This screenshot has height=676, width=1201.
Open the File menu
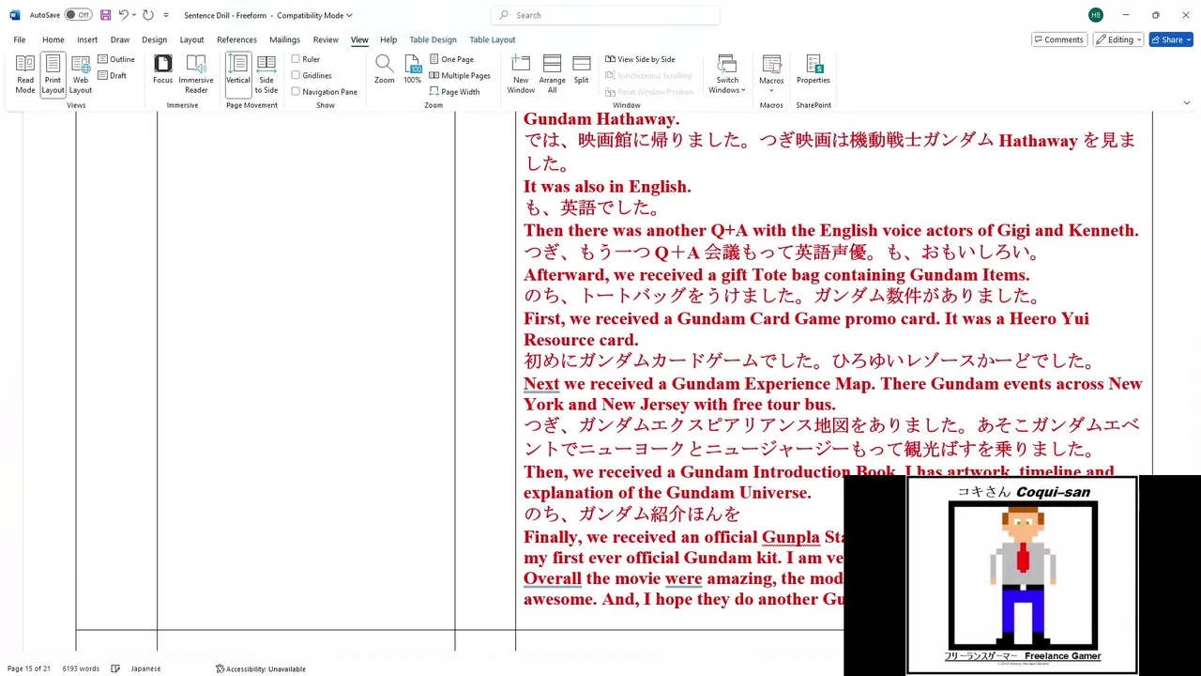(20, 39)
